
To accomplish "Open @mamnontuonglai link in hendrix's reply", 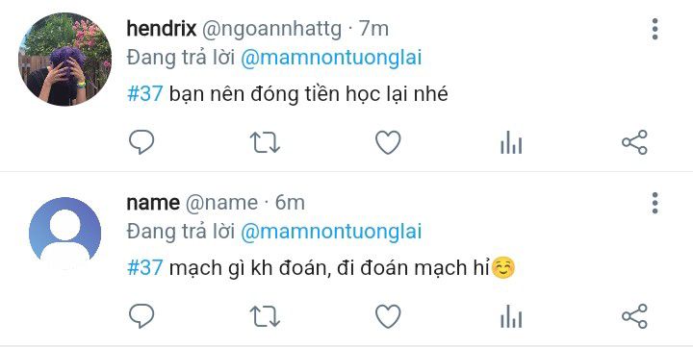I will [x=331, y=59].
